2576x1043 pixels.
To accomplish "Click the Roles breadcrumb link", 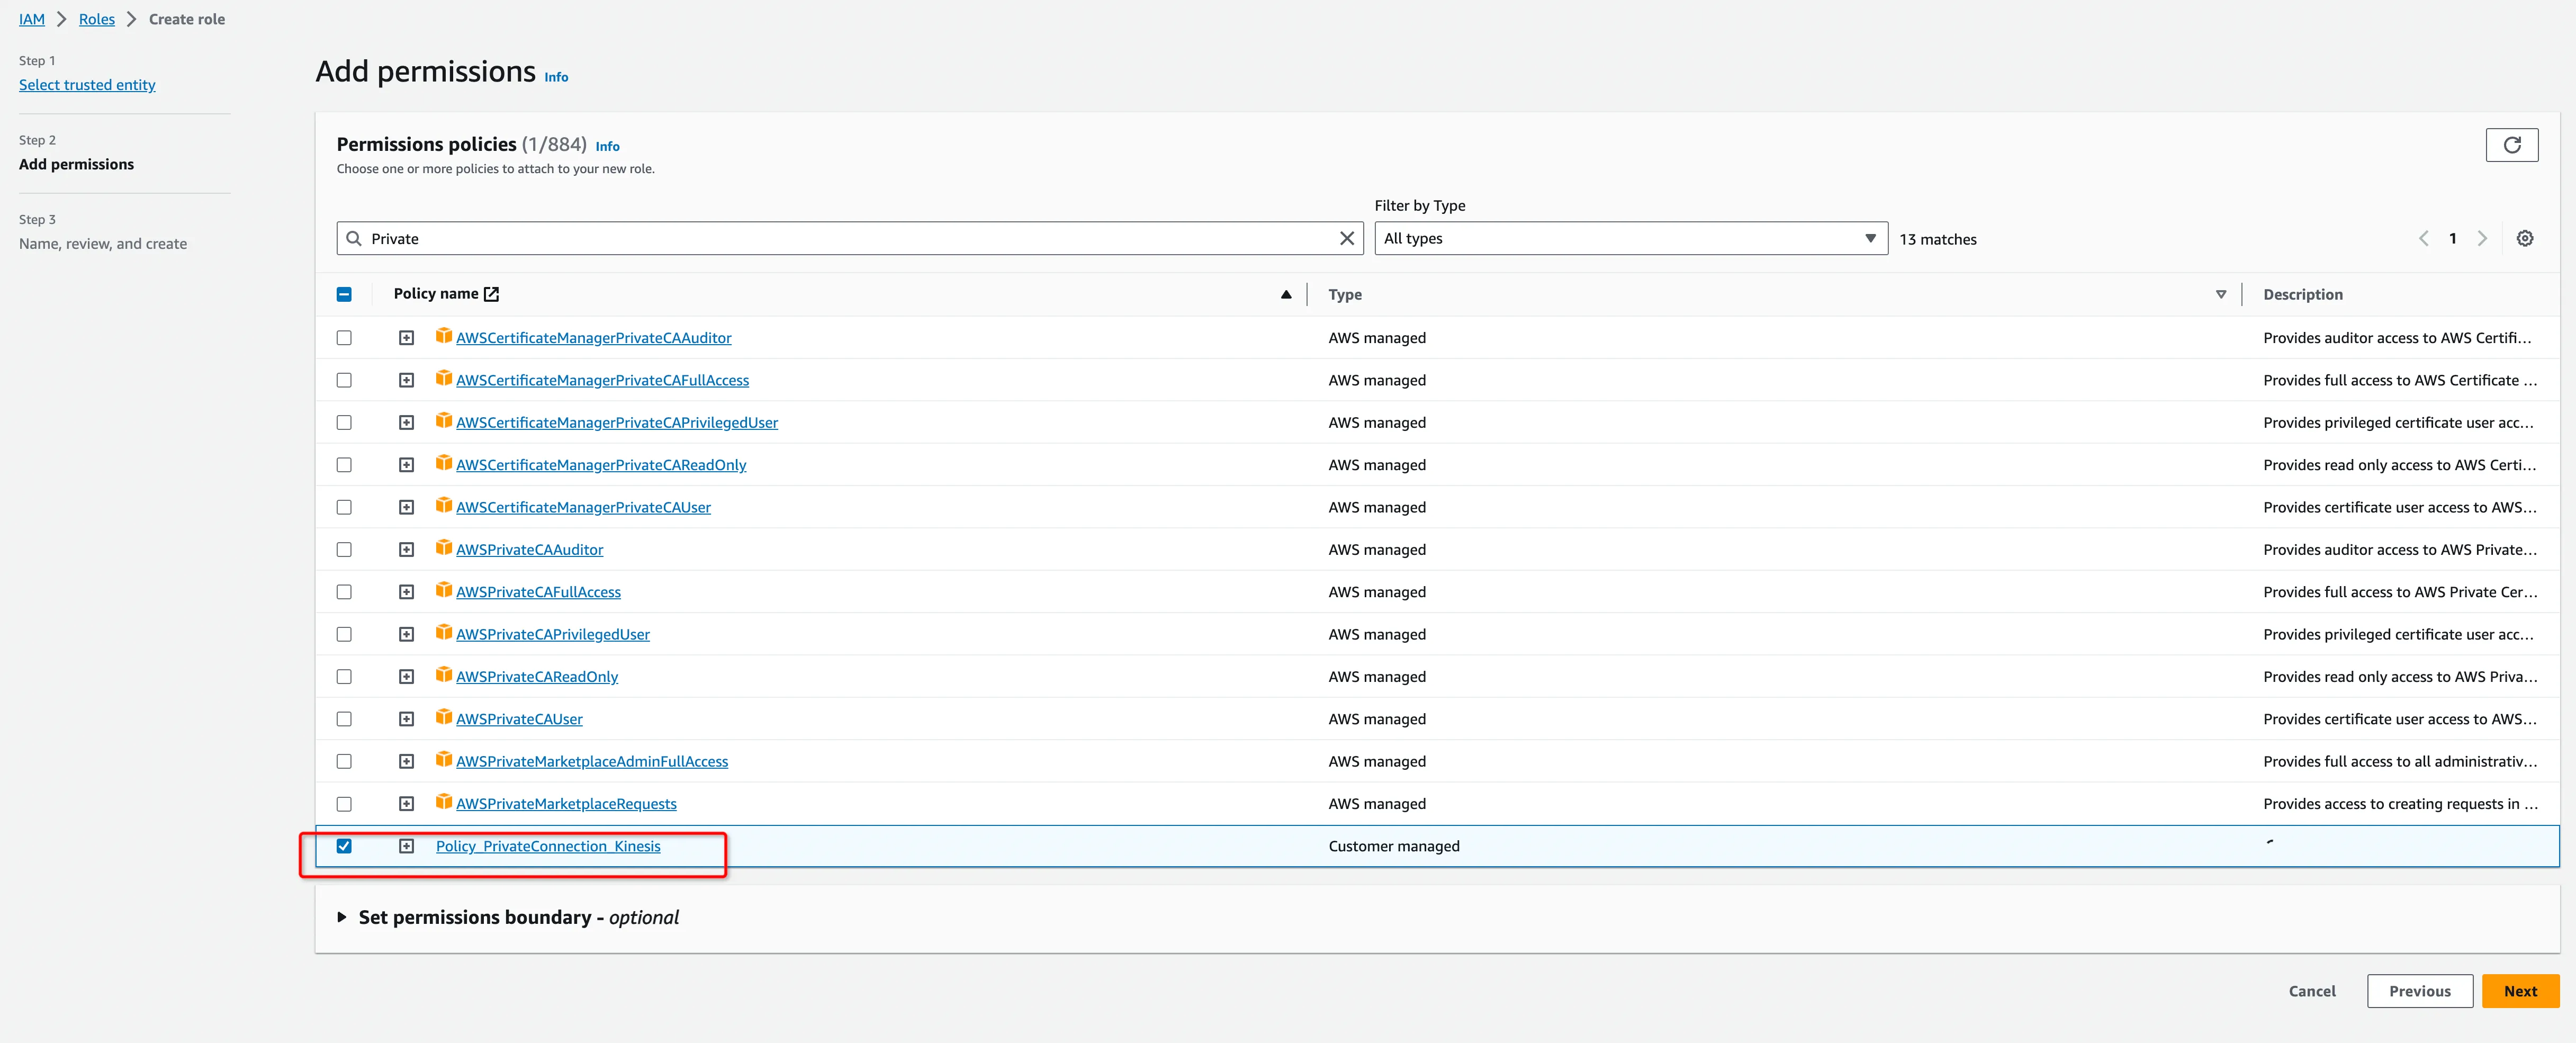I will pyautogui.click(x=97, y=19).
